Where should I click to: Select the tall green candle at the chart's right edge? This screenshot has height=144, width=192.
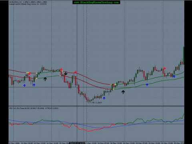click(184, 55)
